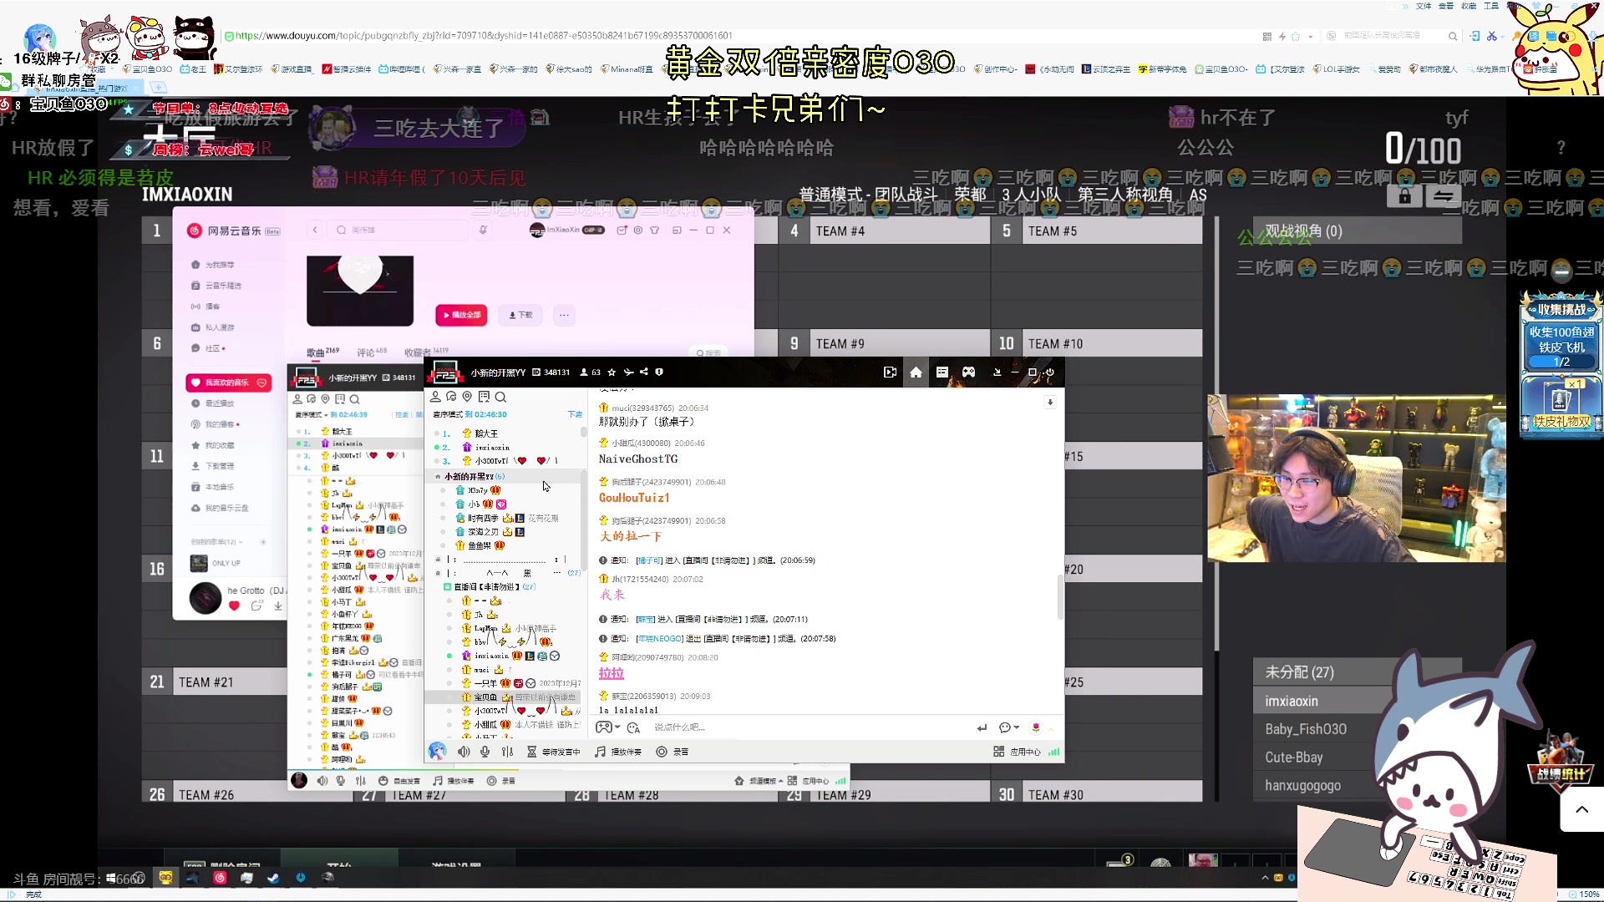This screenshot has height=902, width=1604.
Task: Select the microphone icon in YY's bottom toolbar
Action: click(485, 752)
